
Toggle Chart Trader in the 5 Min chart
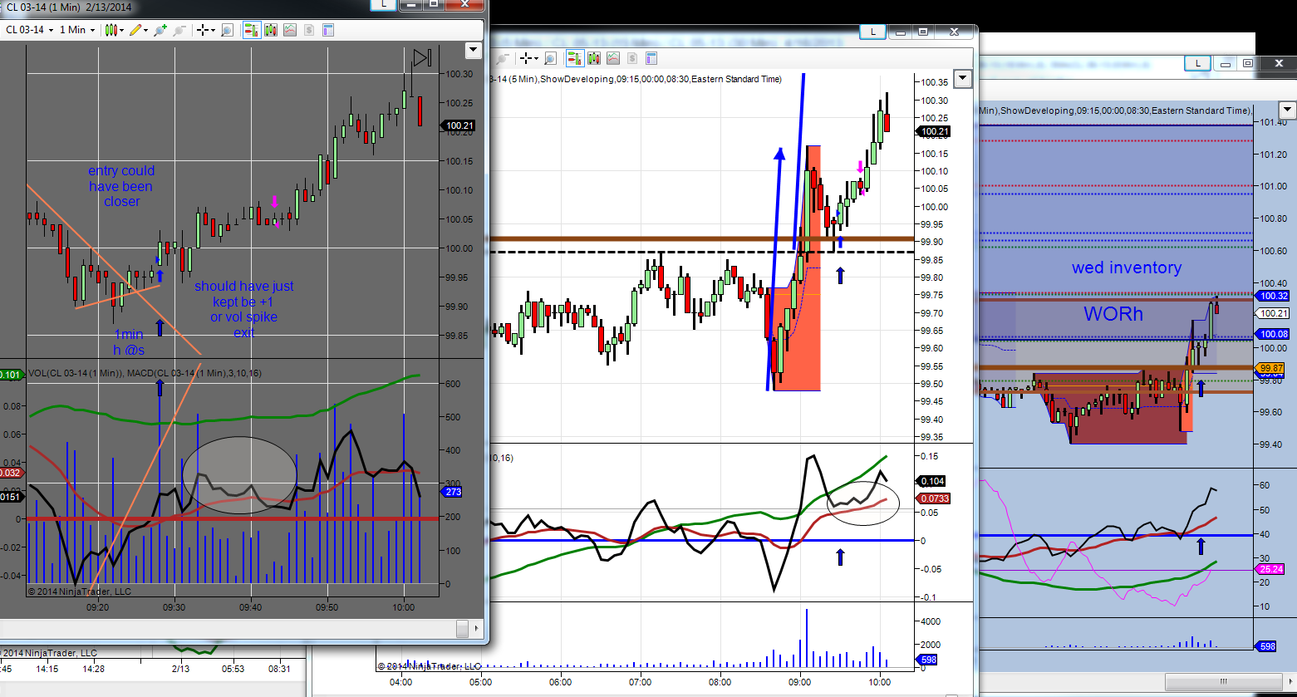(574, 58)
